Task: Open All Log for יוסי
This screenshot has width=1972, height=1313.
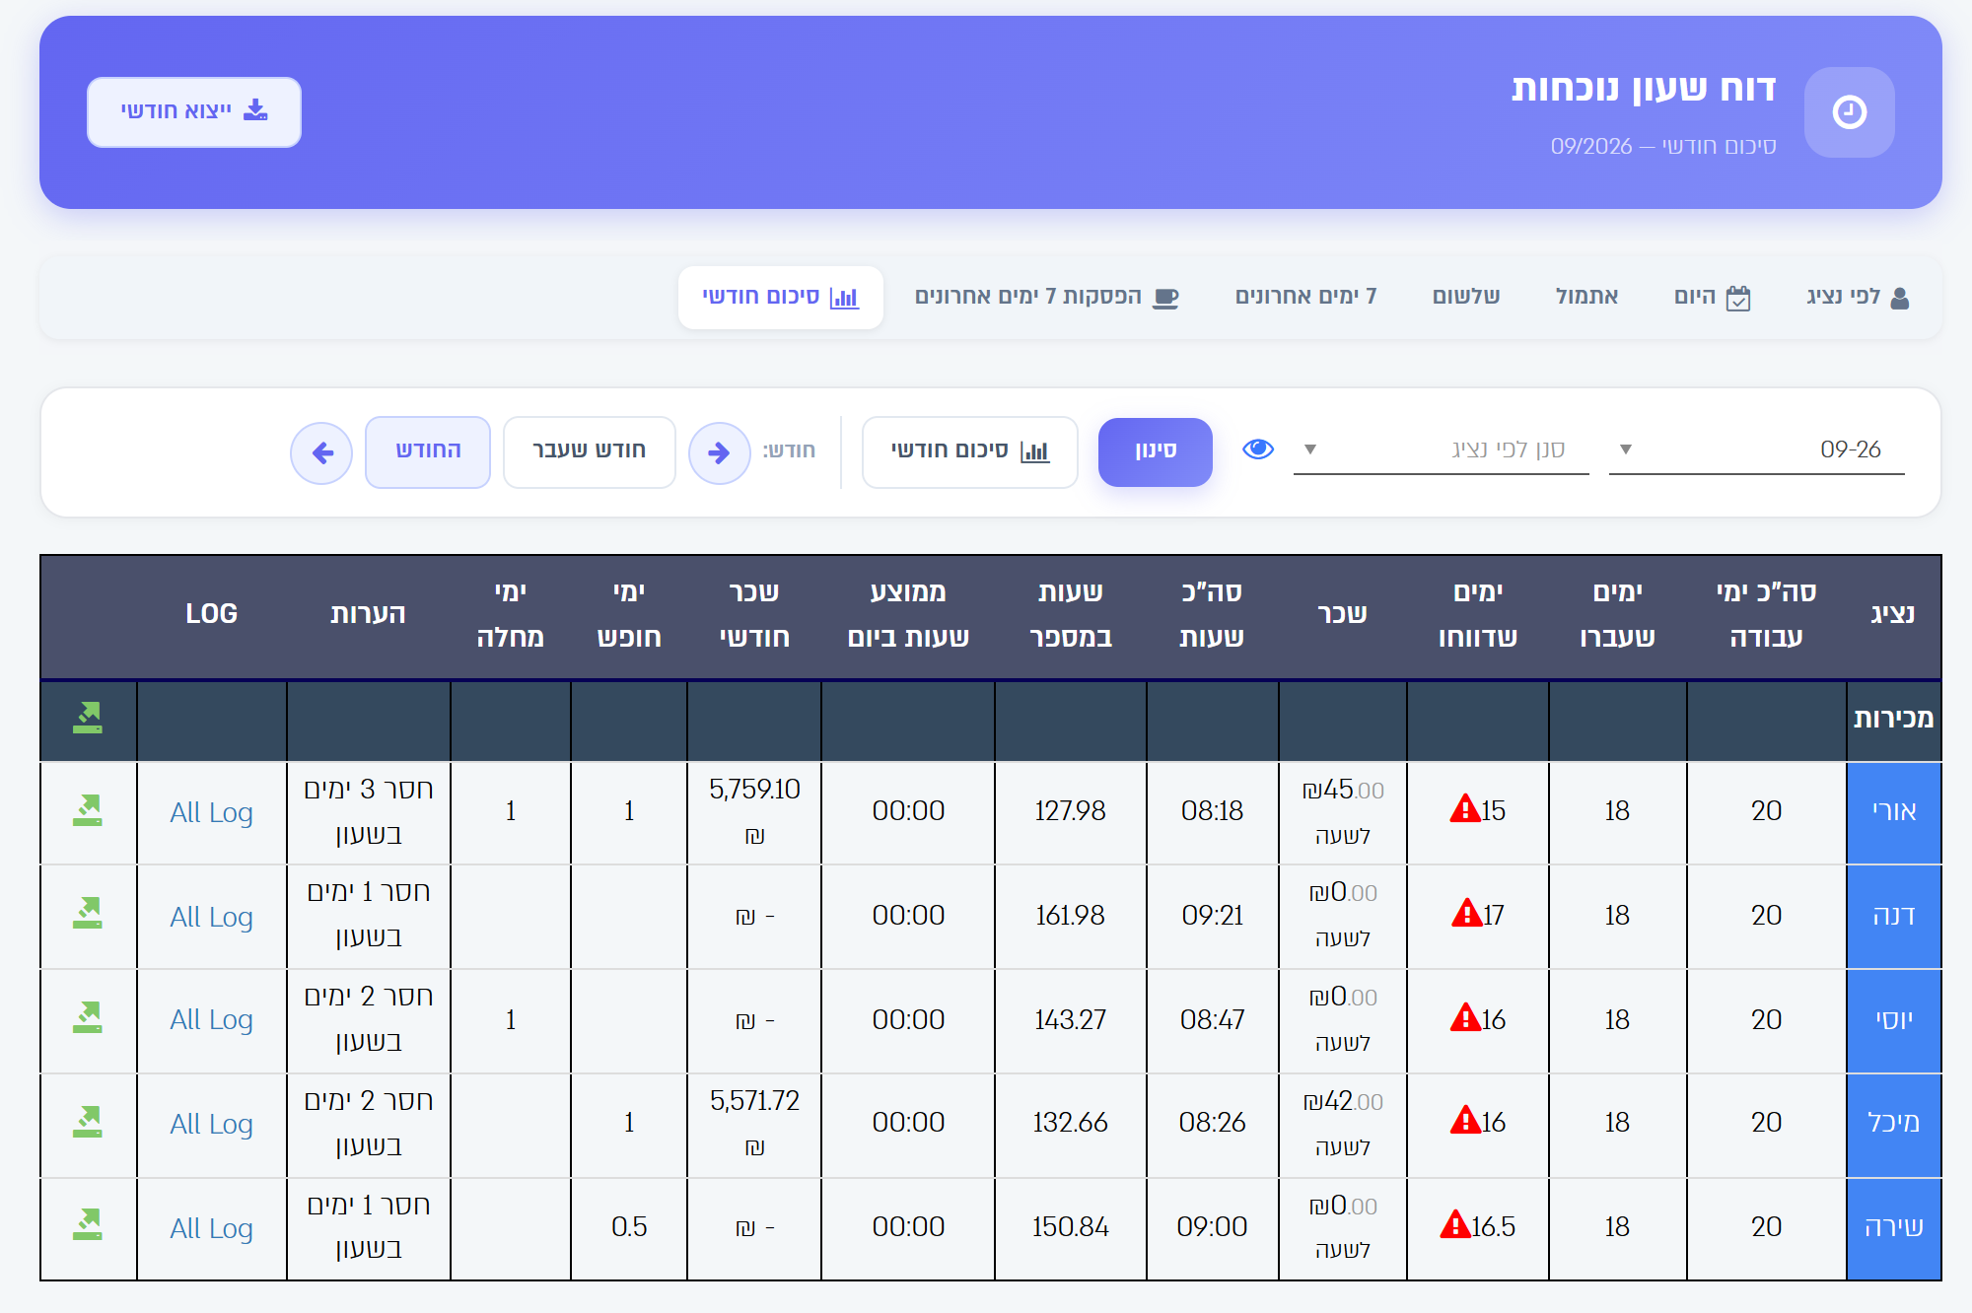Action: pos(211,1019)
